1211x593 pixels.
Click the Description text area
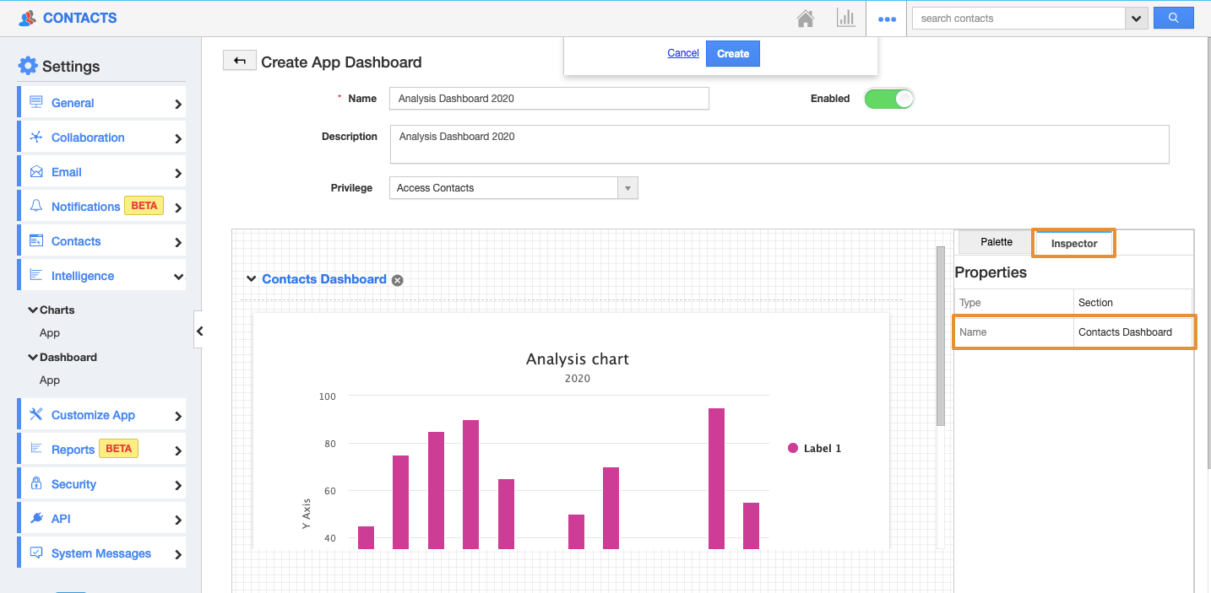click(x=779, y=144)
